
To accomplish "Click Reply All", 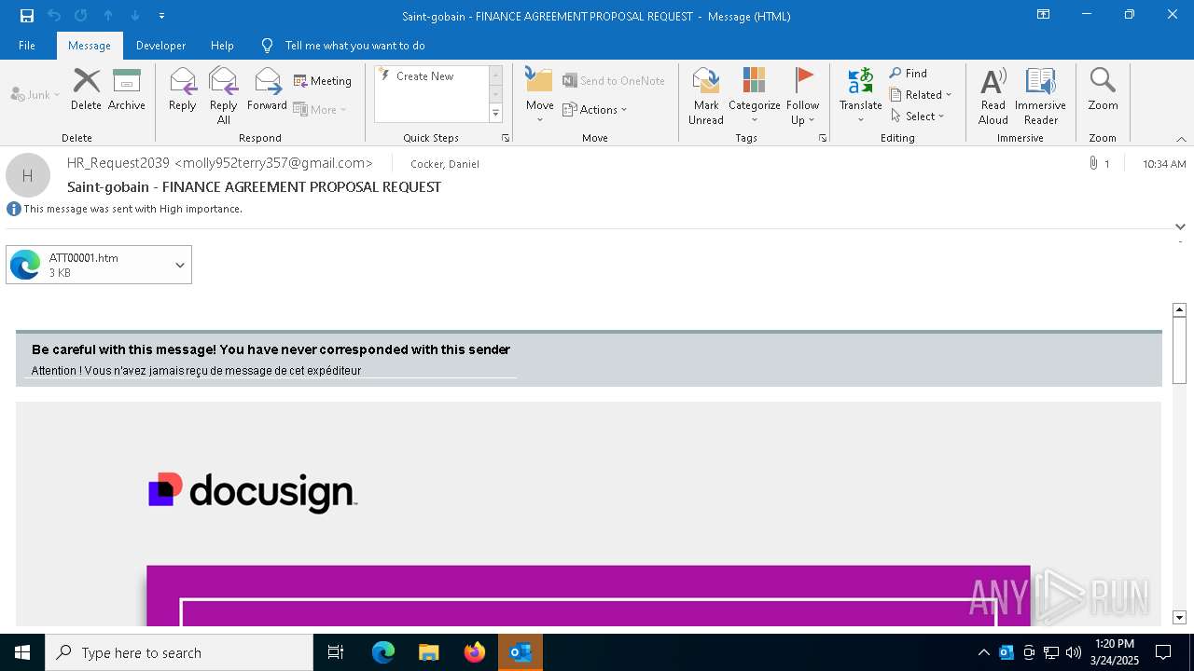I will 224,96.
